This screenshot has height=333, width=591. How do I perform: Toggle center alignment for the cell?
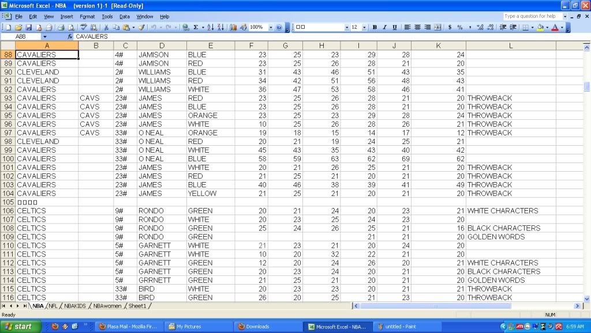[417, 27]
